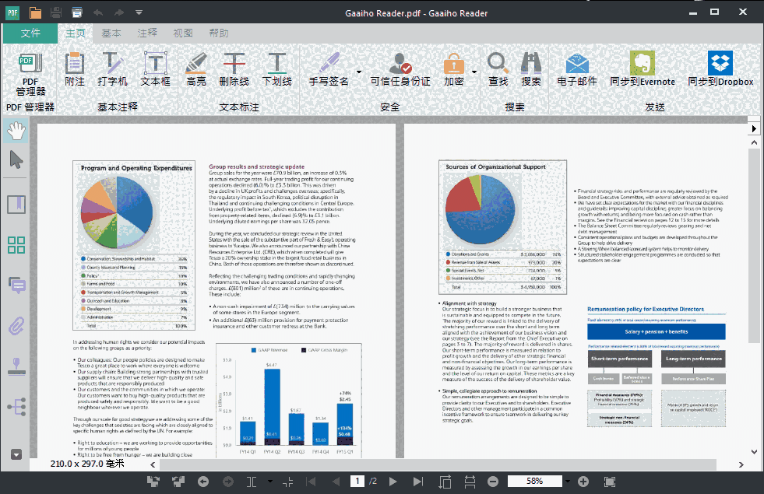Select the arrow selection tool in sidebar
The image size is (764, 494).
pyautogui.click(x=16, y=159)
